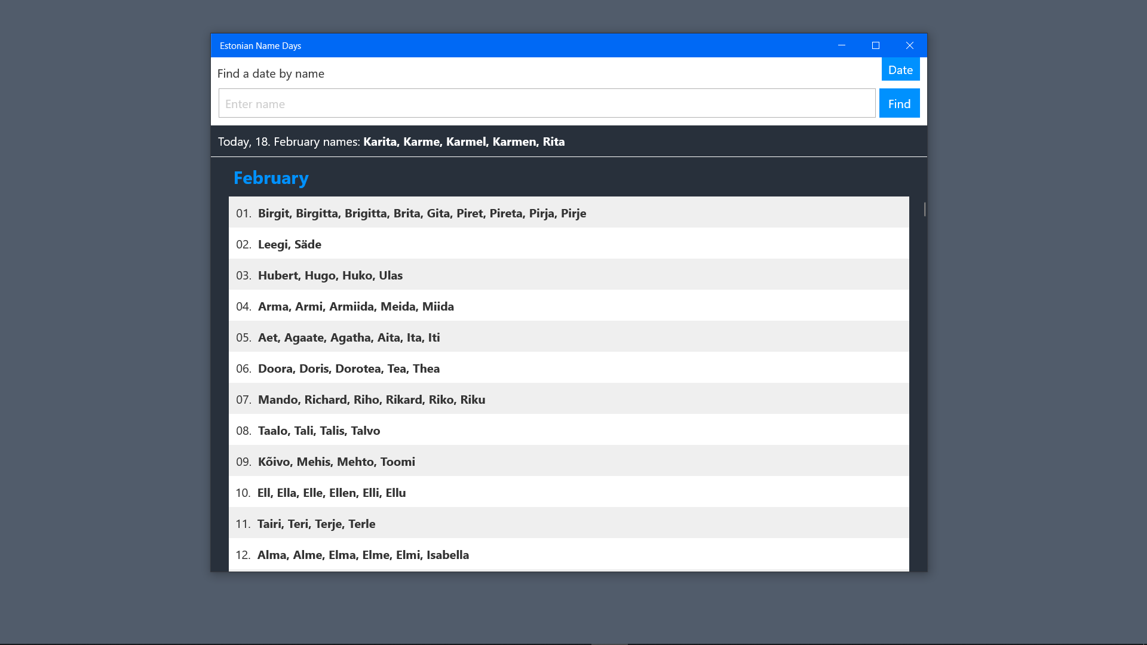Close the Estonian Name Days window
Screen dimensions: 1147x645
[x=910, y=45]
